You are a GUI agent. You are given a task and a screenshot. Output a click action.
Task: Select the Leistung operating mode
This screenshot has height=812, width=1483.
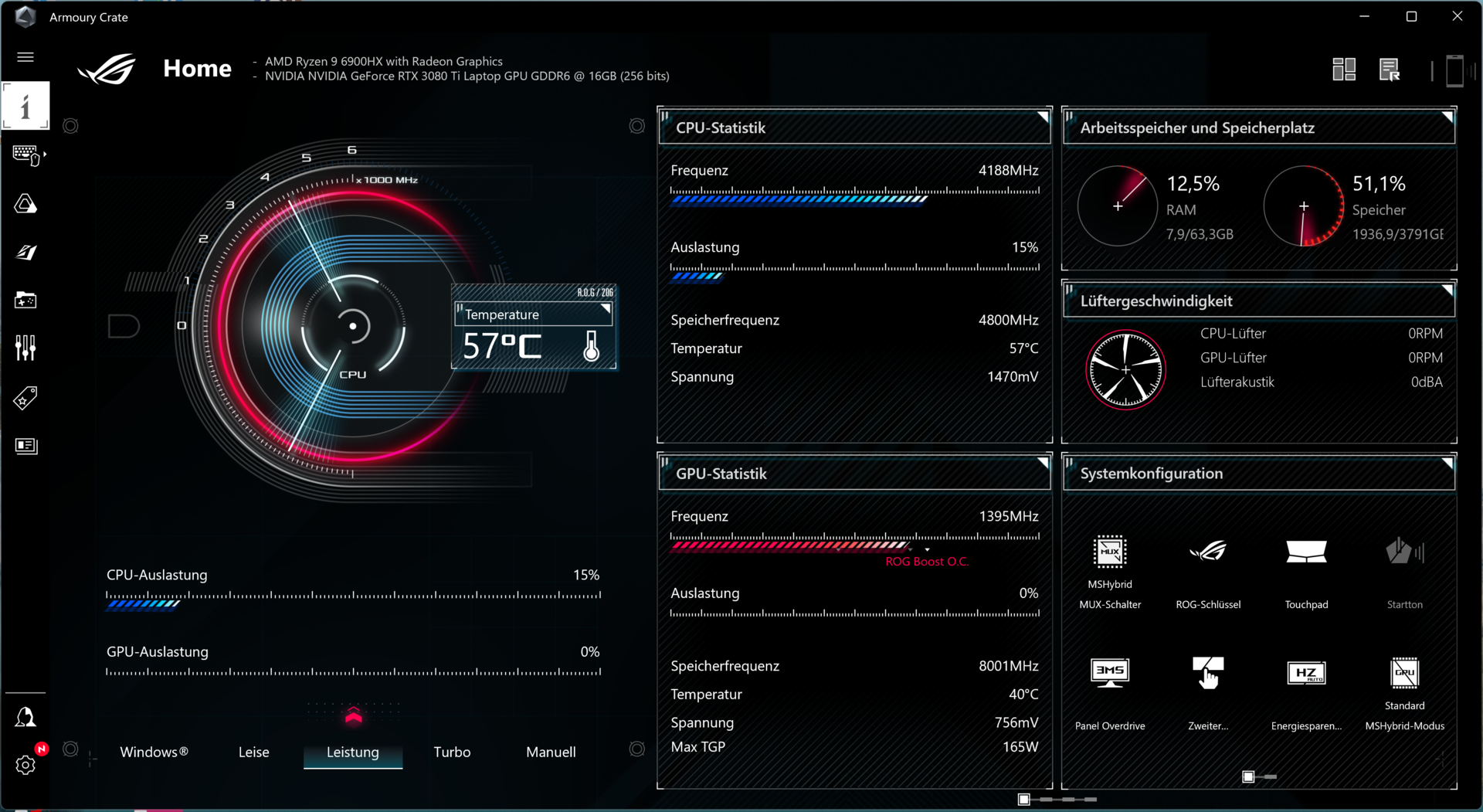point(353,752)
